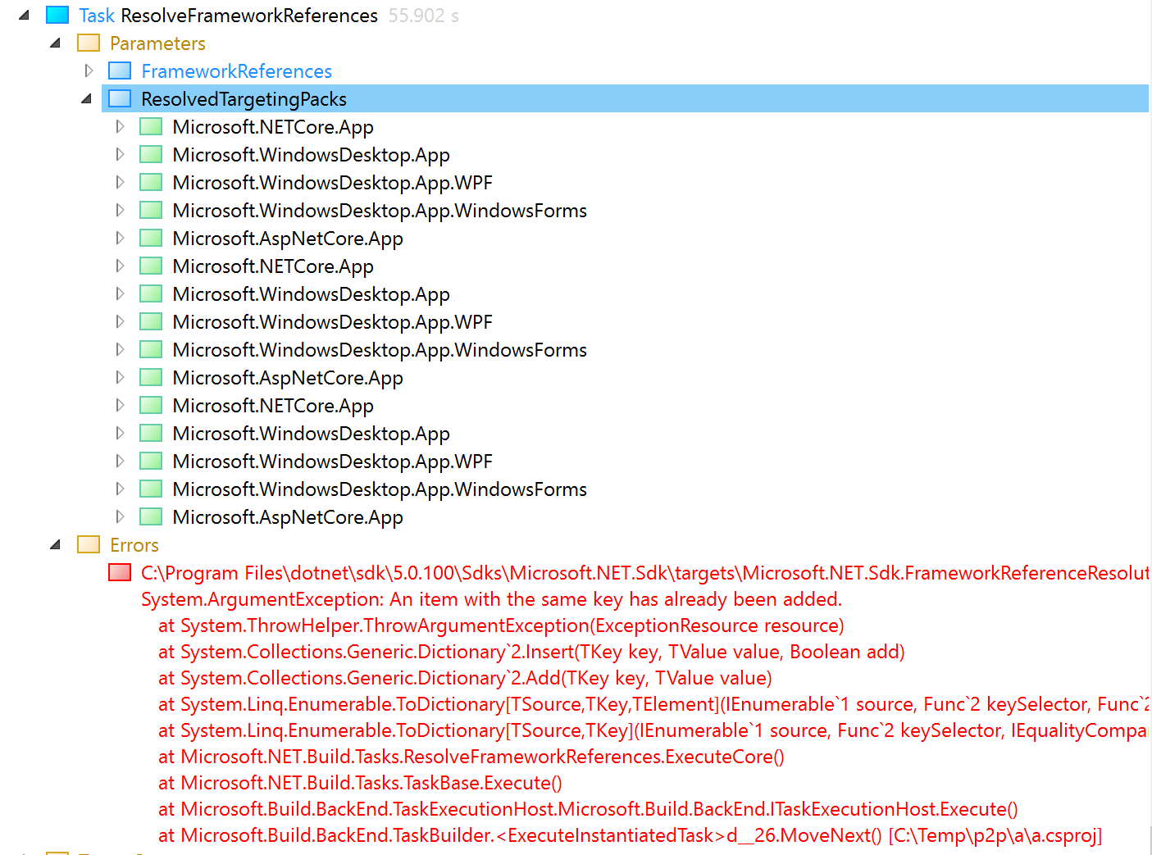This screenshot has height=855, width=1152.
Task: Click the folder icon next to Errors
Action: 88,544
